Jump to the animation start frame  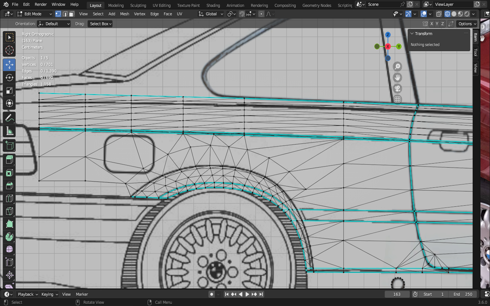tap(227, 294)
